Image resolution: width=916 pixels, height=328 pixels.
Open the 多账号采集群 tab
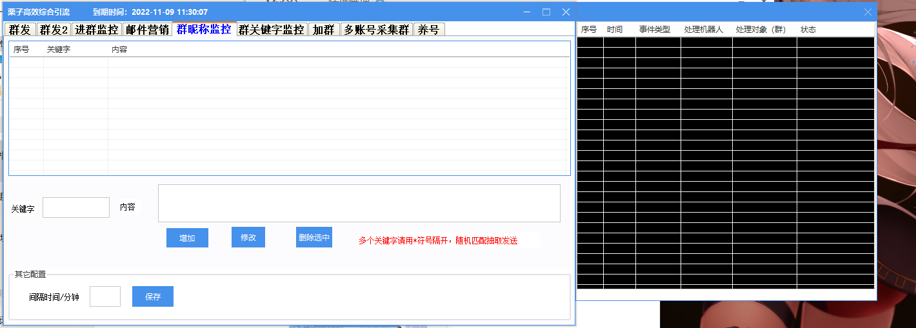[376, 30]
